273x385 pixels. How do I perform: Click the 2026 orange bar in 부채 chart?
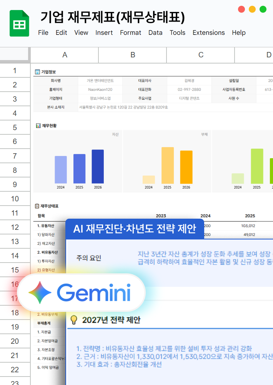[186, 167]
